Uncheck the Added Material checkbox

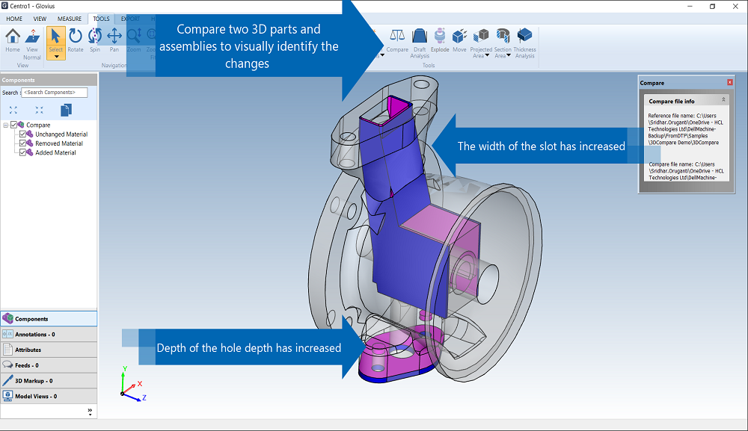coord(22,152)
